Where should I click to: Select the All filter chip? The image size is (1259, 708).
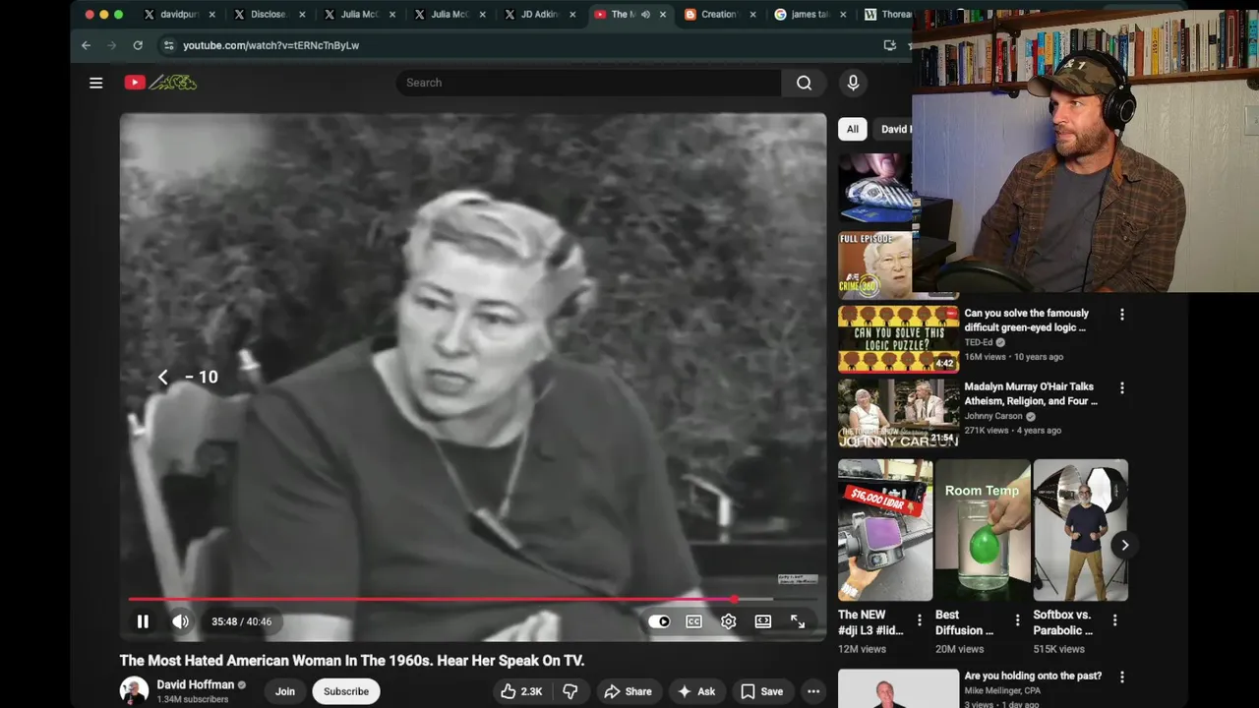853,129
